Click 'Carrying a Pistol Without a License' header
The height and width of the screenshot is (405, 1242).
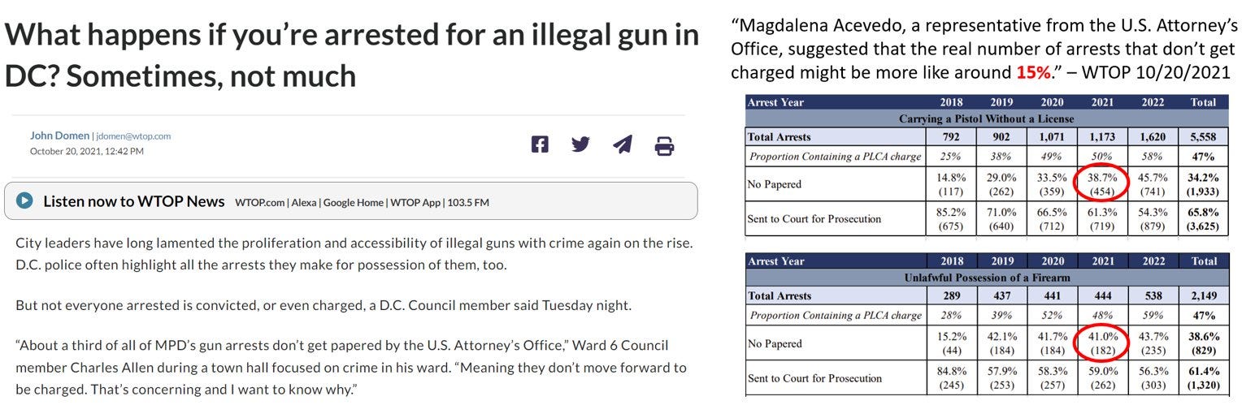[986, 119]
